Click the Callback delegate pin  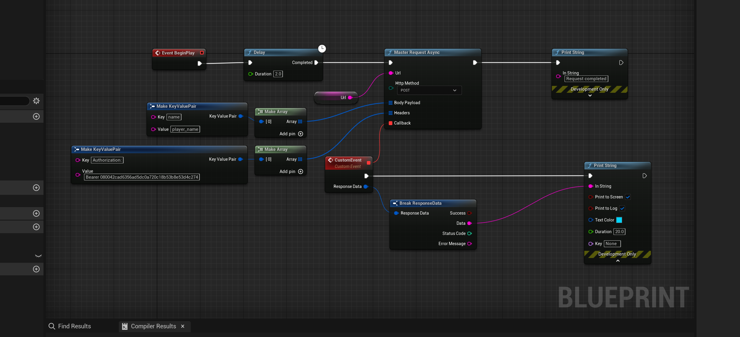click(x=391, y=123)
